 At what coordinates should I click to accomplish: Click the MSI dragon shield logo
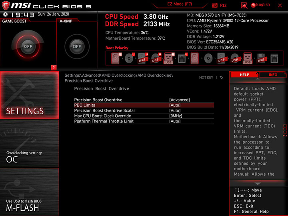pyautogui.click(x=6, y=6)
